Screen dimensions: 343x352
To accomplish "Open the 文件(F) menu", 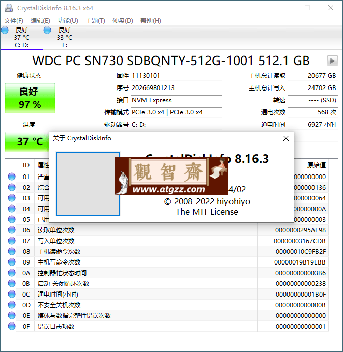I will point(13,21).
